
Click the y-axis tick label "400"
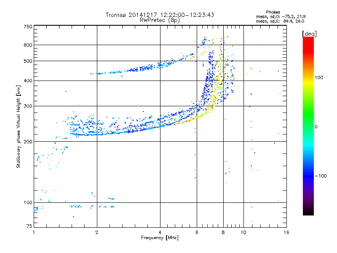pyautogui.click(x=28, y=81)
